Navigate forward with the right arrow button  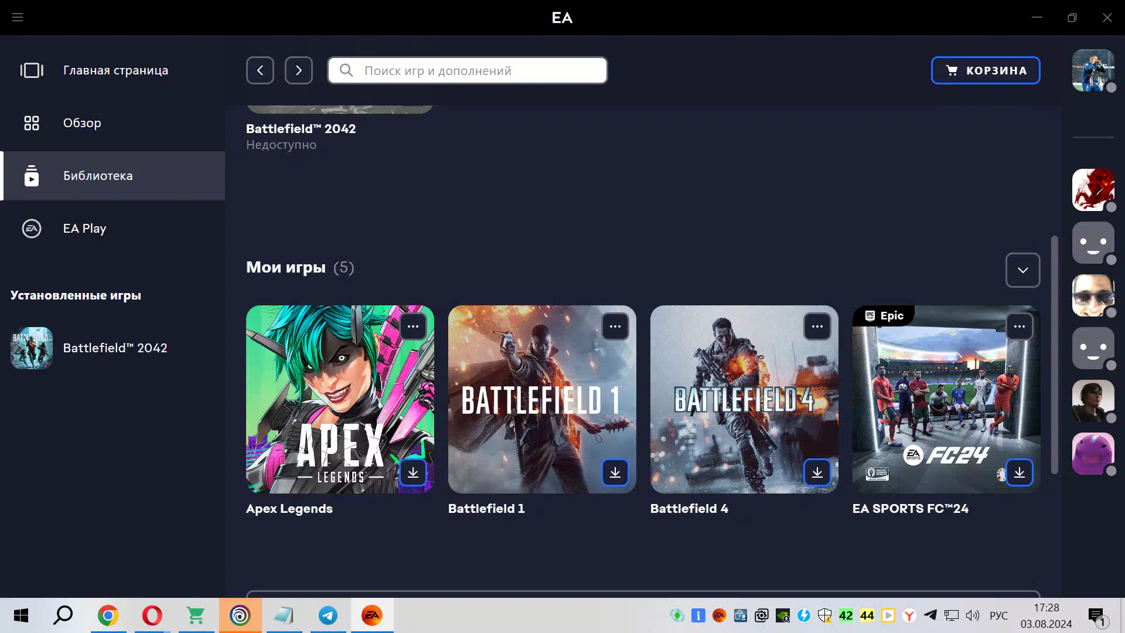point(299,70)
